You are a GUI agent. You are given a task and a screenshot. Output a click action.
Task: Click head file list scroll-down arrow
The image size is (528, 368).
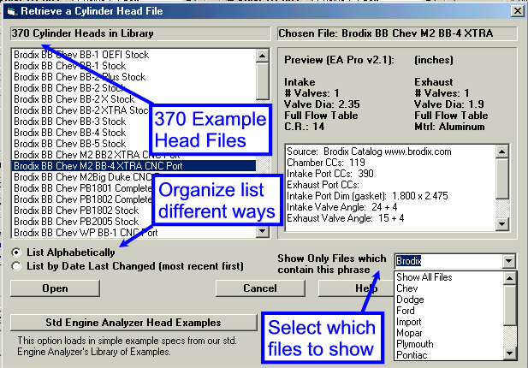[263, 231]
